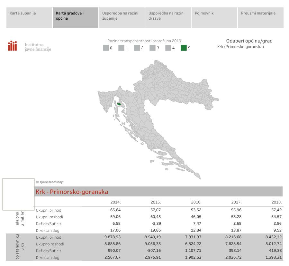Select green transparency level 5 swatch
This screenshot has height=266, width=289.
(184, 48)
